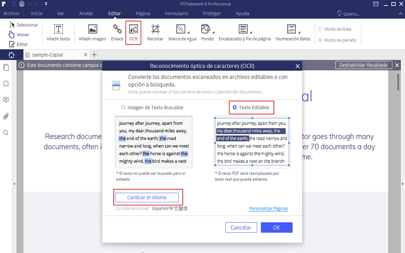Expand Encabezado y Pie de página dropdown arrow

tap(251, 32)
